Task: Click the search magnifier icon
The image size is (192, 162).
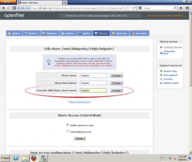Action: (175, 8)
